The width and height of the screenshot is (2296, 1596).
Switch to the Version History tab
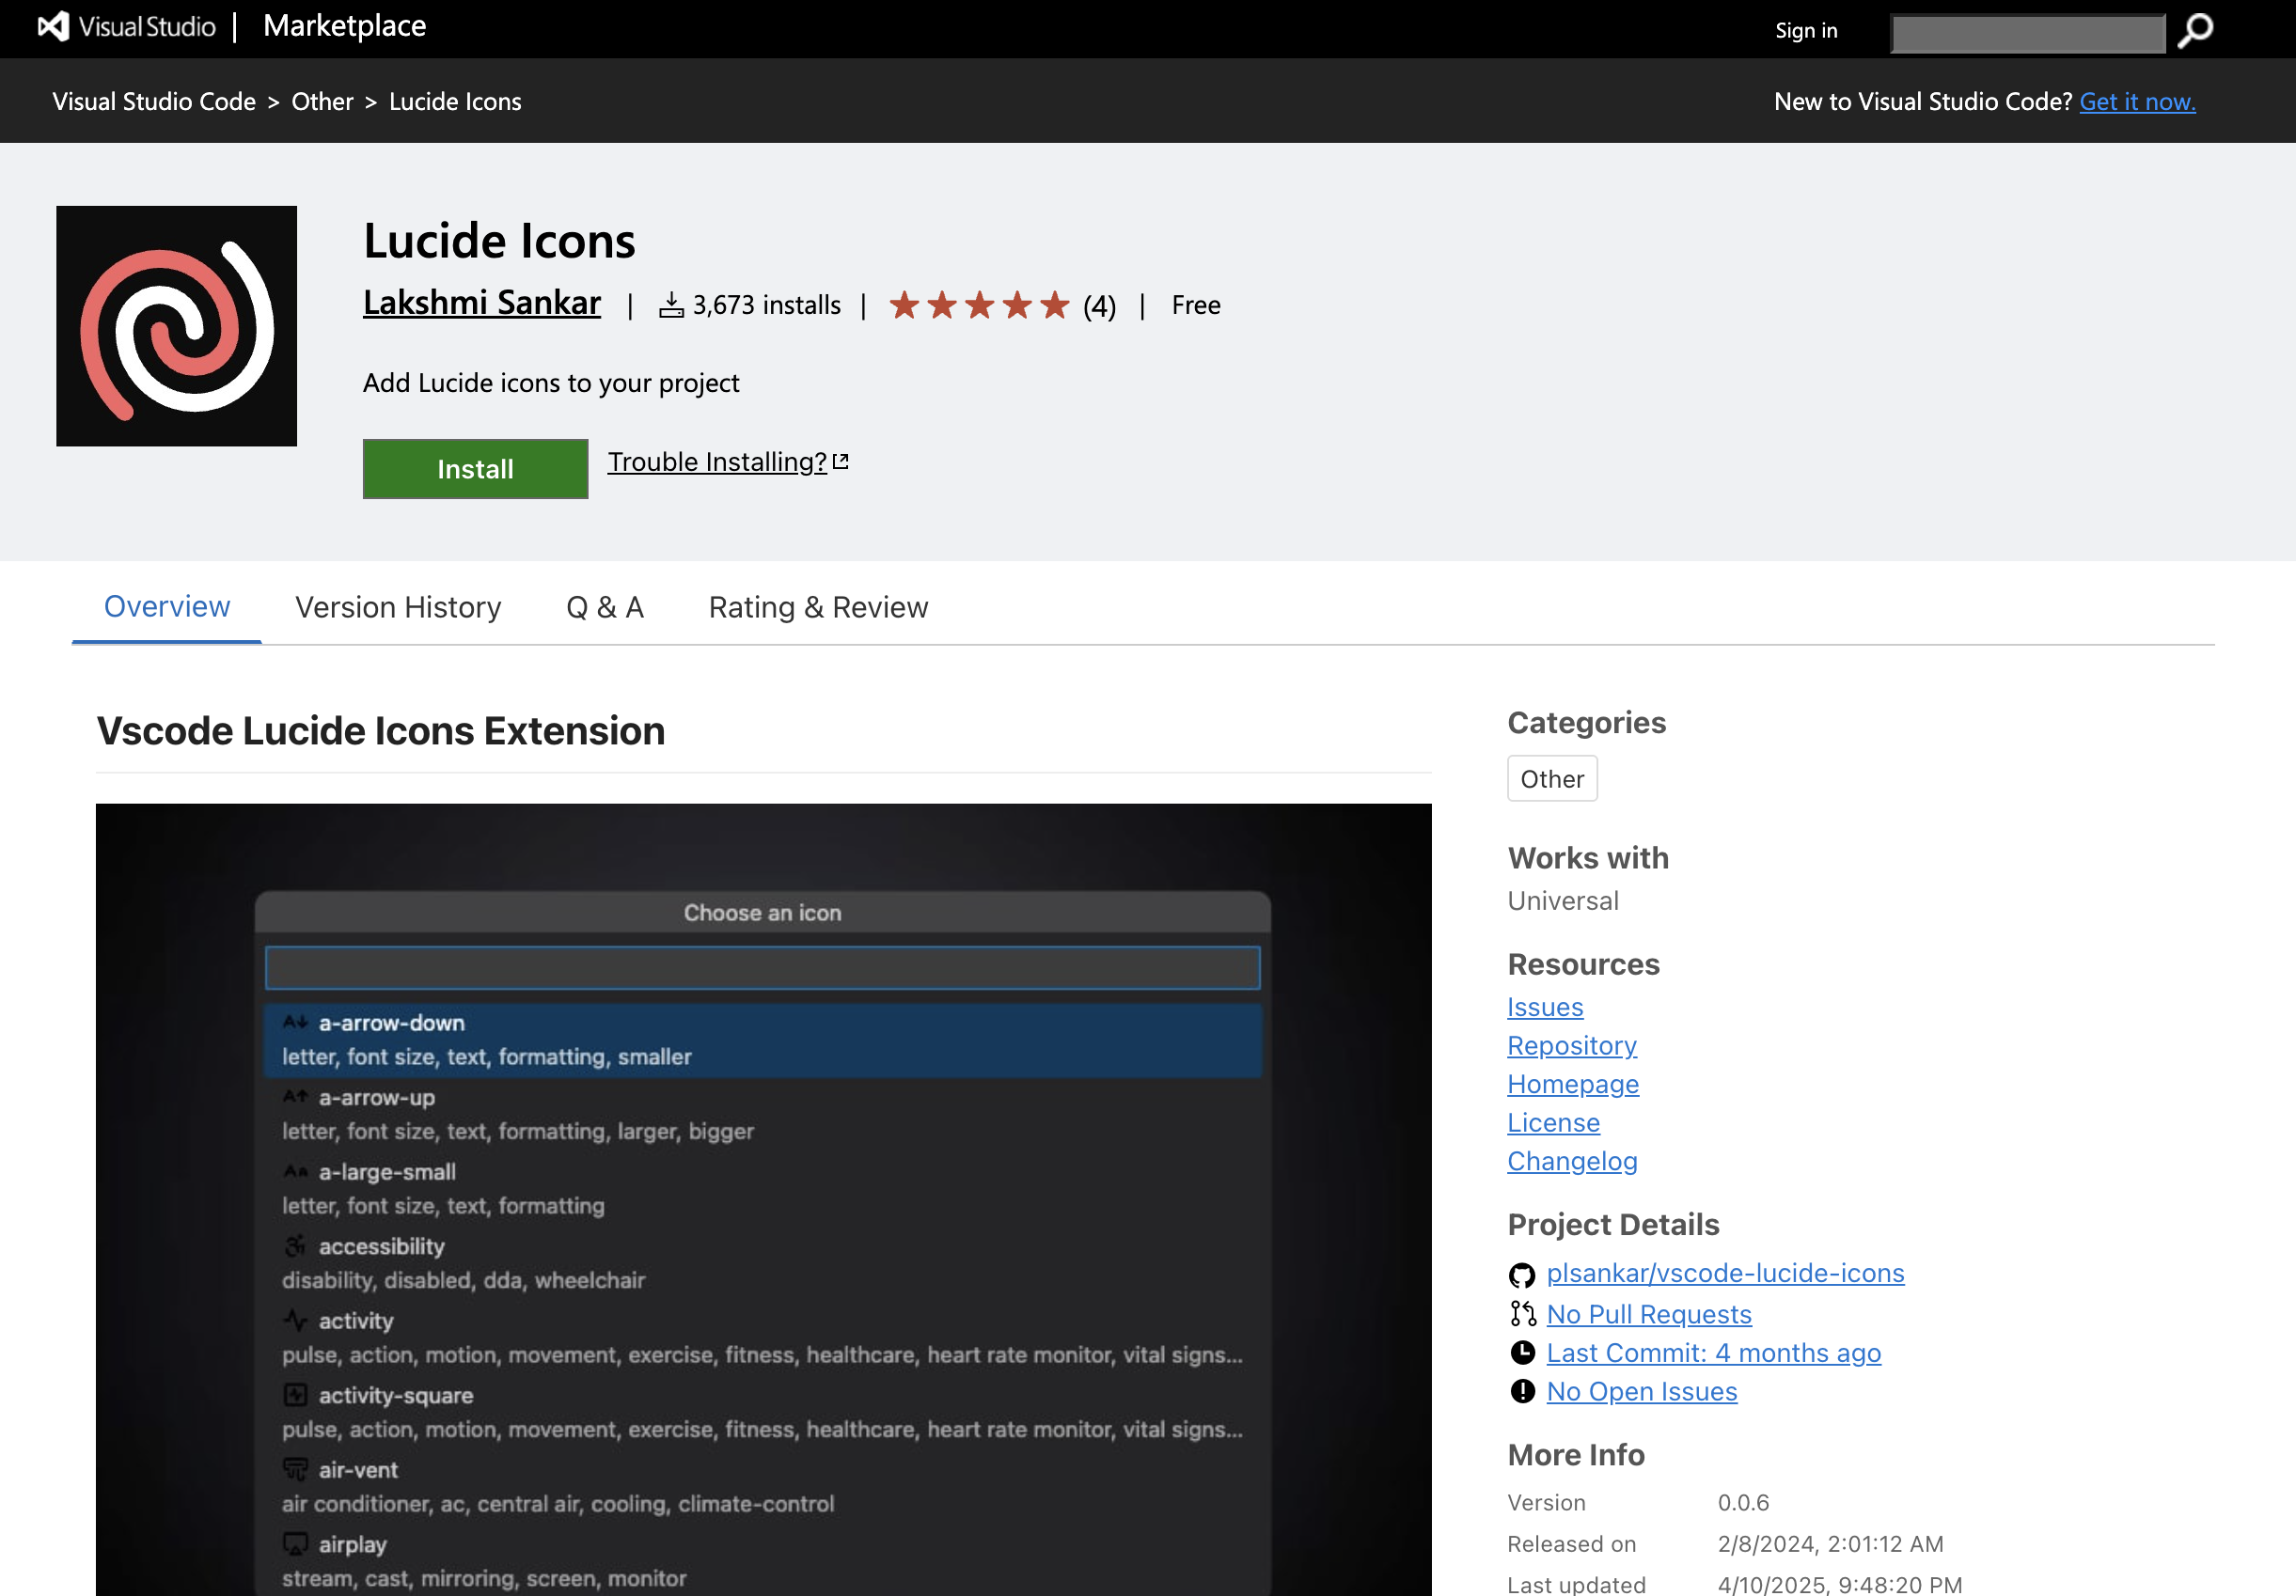point(398,607)
